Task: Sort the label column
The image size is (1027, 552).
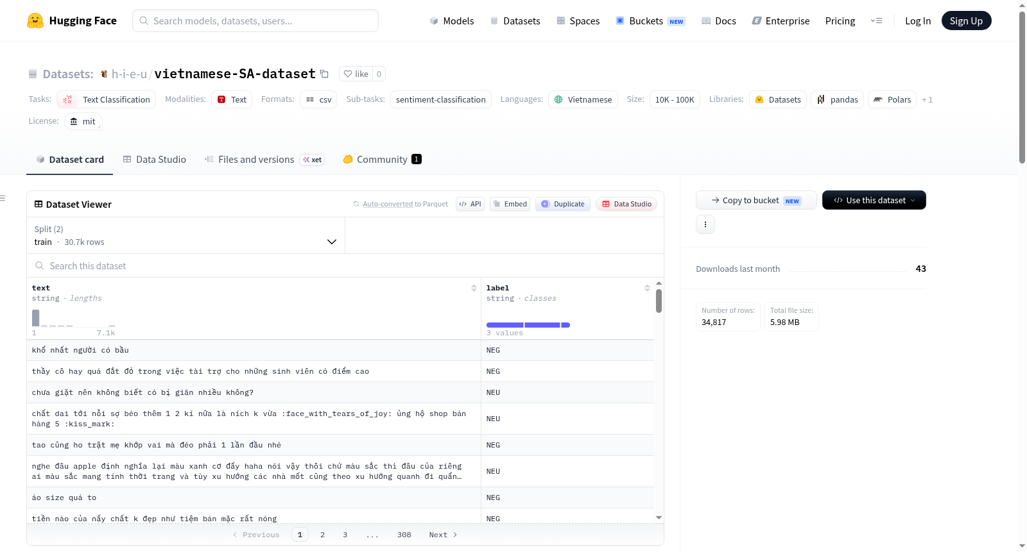Action: pos(647,288)
